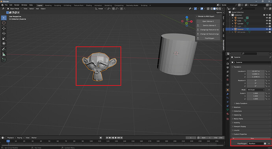Open the Object Constraints tab icon
272x149 pixels.
(227, 106)
